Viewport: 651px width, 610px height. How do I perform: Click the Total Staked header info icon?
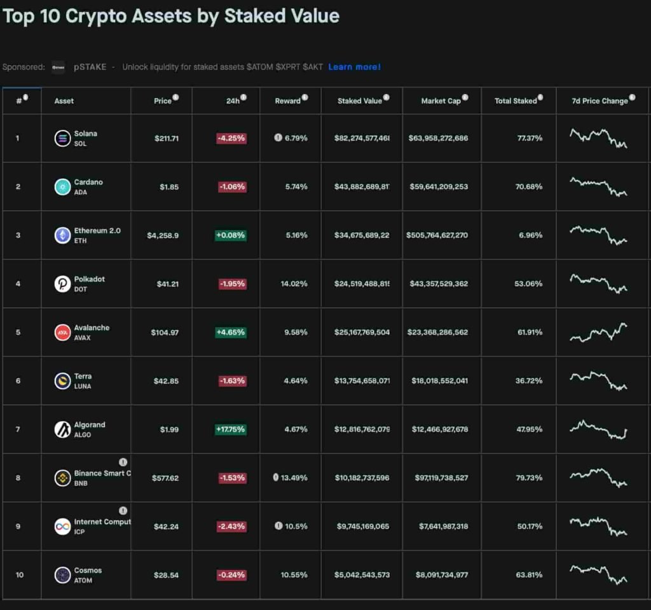tap(540, 96)
